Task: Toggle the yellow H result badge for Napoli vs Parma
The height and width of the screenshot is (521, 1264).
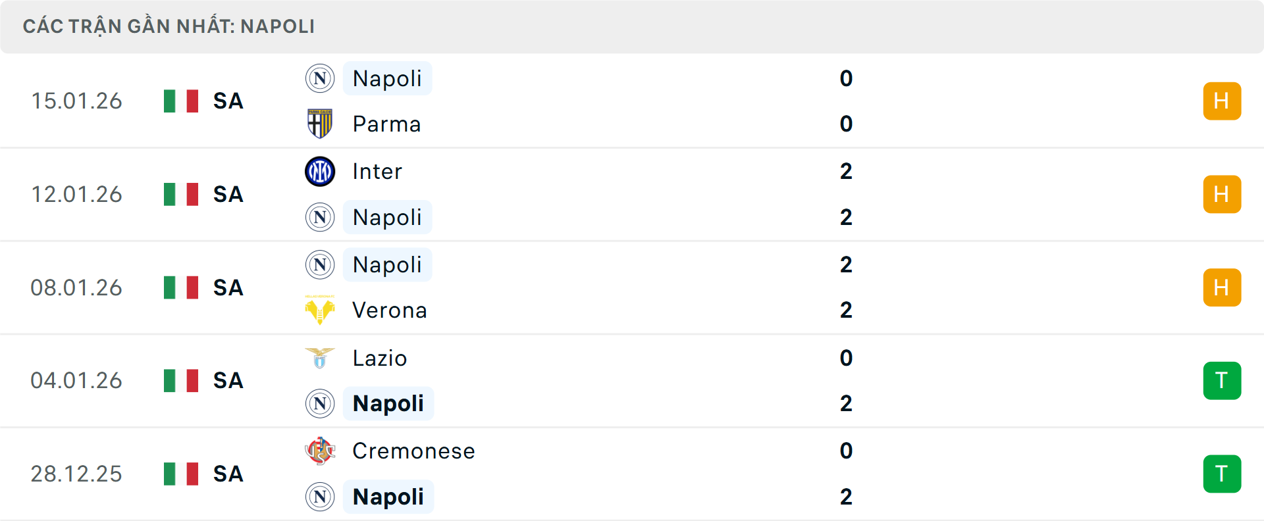Action: pyautogui.click(x=1222, y=101)
